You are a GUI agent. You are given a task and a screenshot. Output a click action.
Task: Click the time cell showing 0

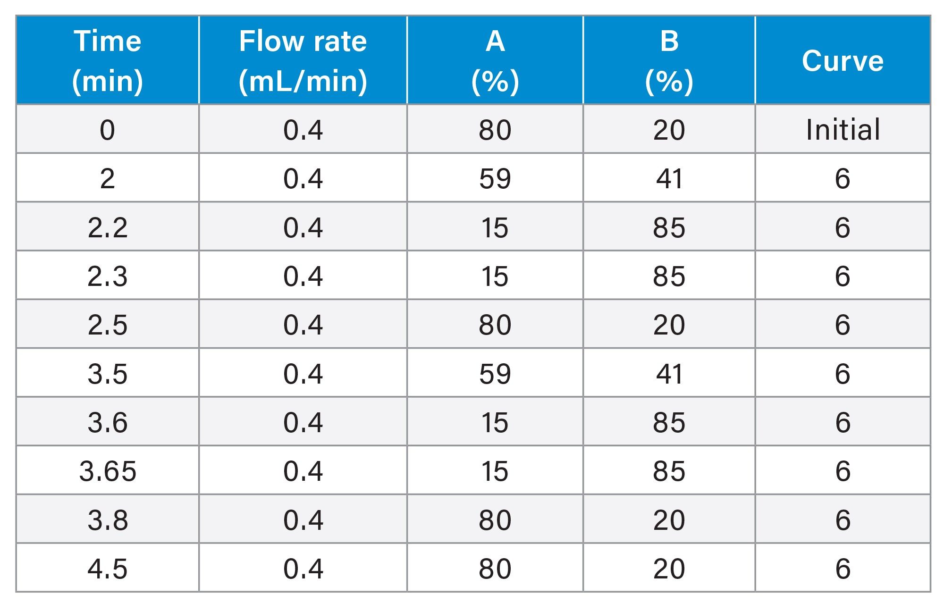click(108, 129)
